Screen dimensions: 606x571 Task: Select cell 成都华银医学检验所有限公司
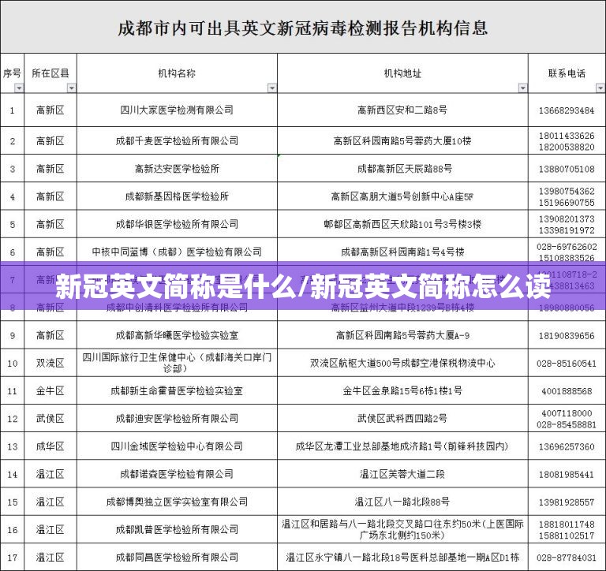coord(177,225)
